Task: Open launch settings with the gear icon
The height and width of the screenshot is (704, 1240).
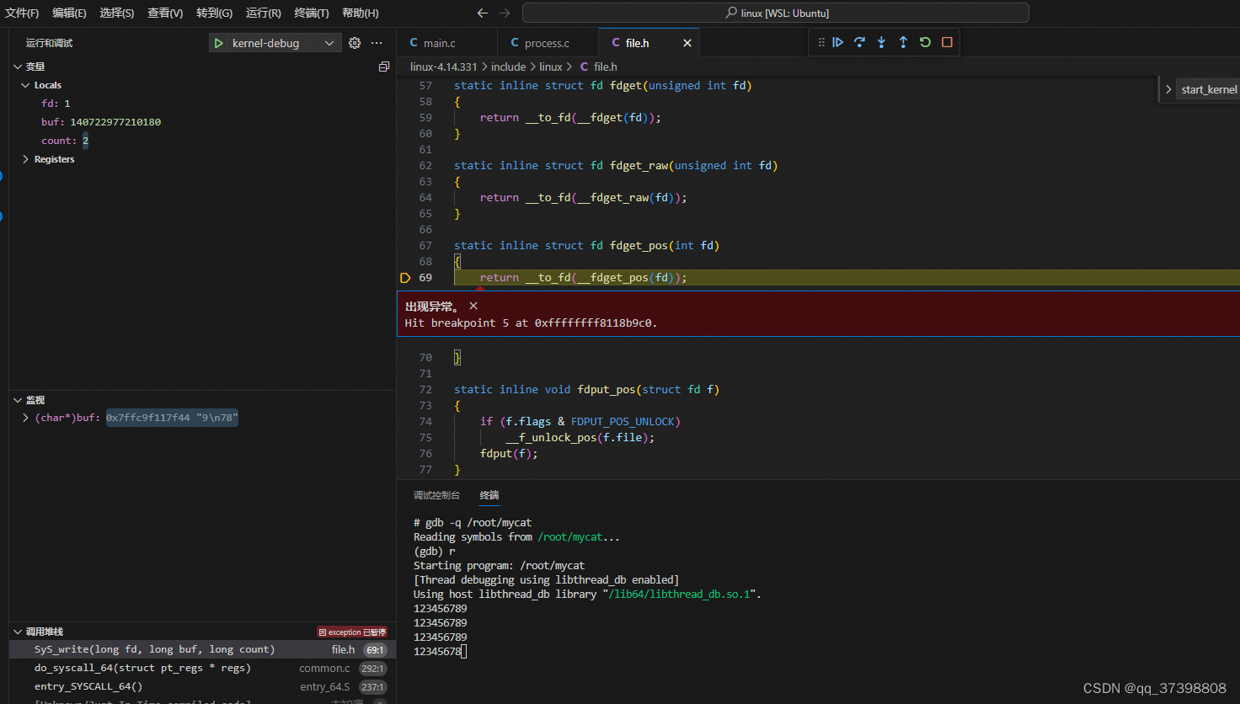Action: coord(355,42)
